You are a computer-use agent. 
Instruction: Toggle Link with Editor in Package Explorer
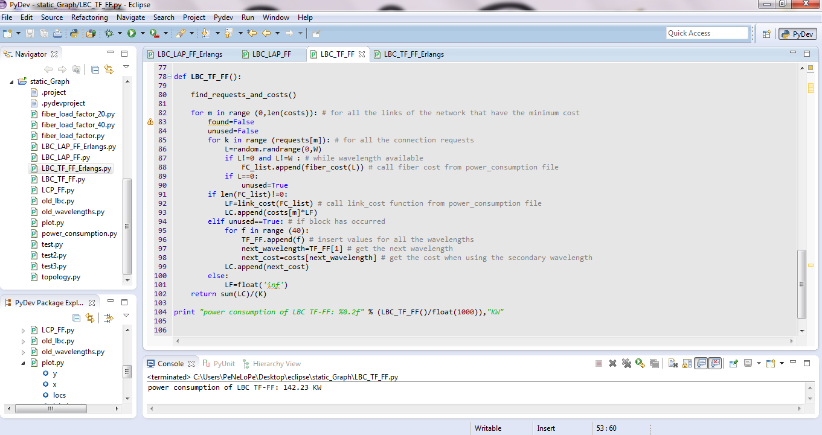(x=90, y=317)
